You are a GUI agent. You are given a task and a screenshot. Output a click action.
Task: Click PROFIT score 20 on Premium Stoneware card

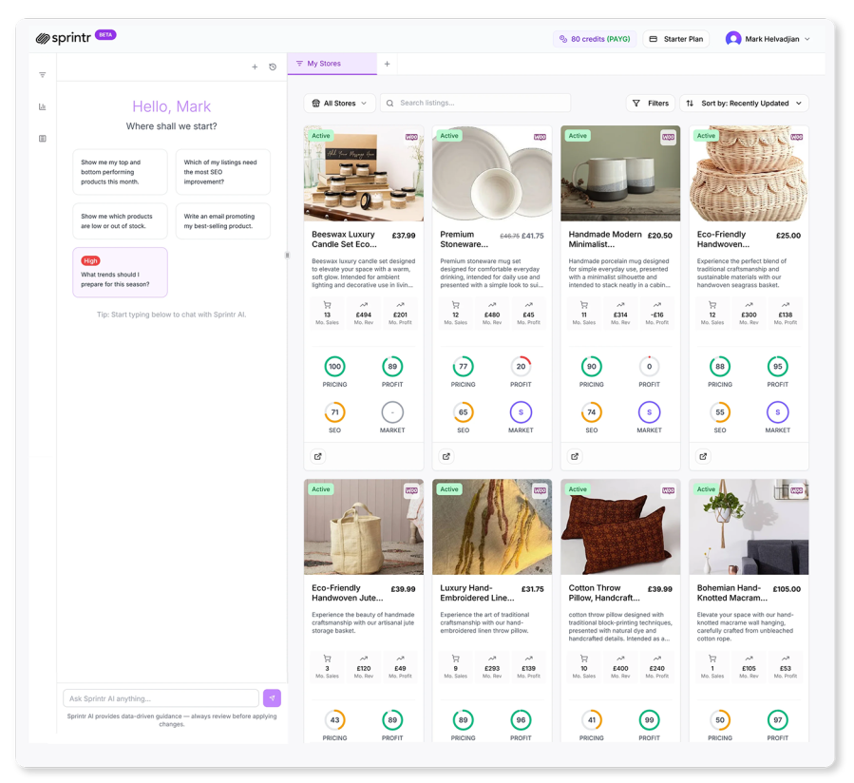pyautogui.click(x=522, y=367)
